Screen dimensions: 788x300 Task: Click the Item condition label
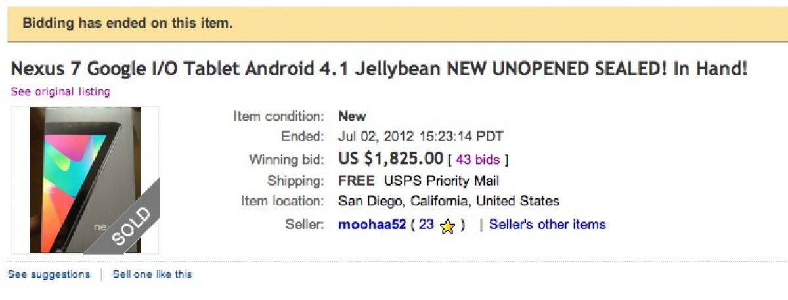point(278,116)
